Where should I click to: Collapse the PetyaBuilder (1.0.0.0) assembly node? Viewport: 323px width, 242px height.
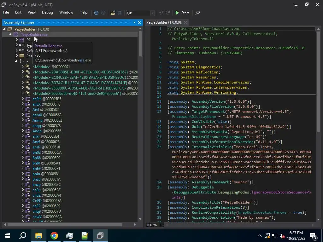(4, 29)
